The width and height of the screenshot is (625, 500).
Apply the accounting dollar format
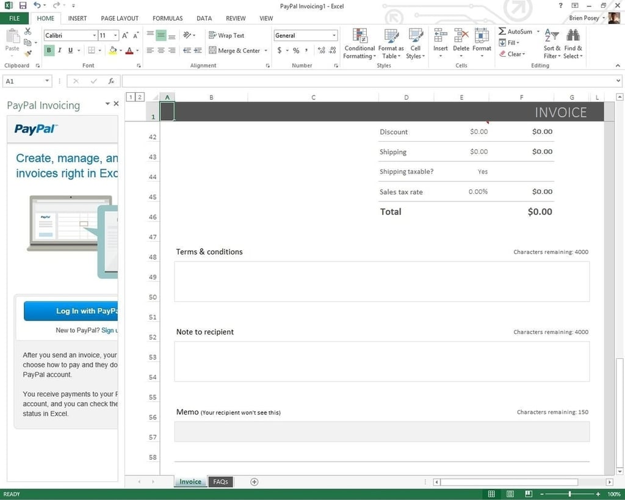coord(280,50)
